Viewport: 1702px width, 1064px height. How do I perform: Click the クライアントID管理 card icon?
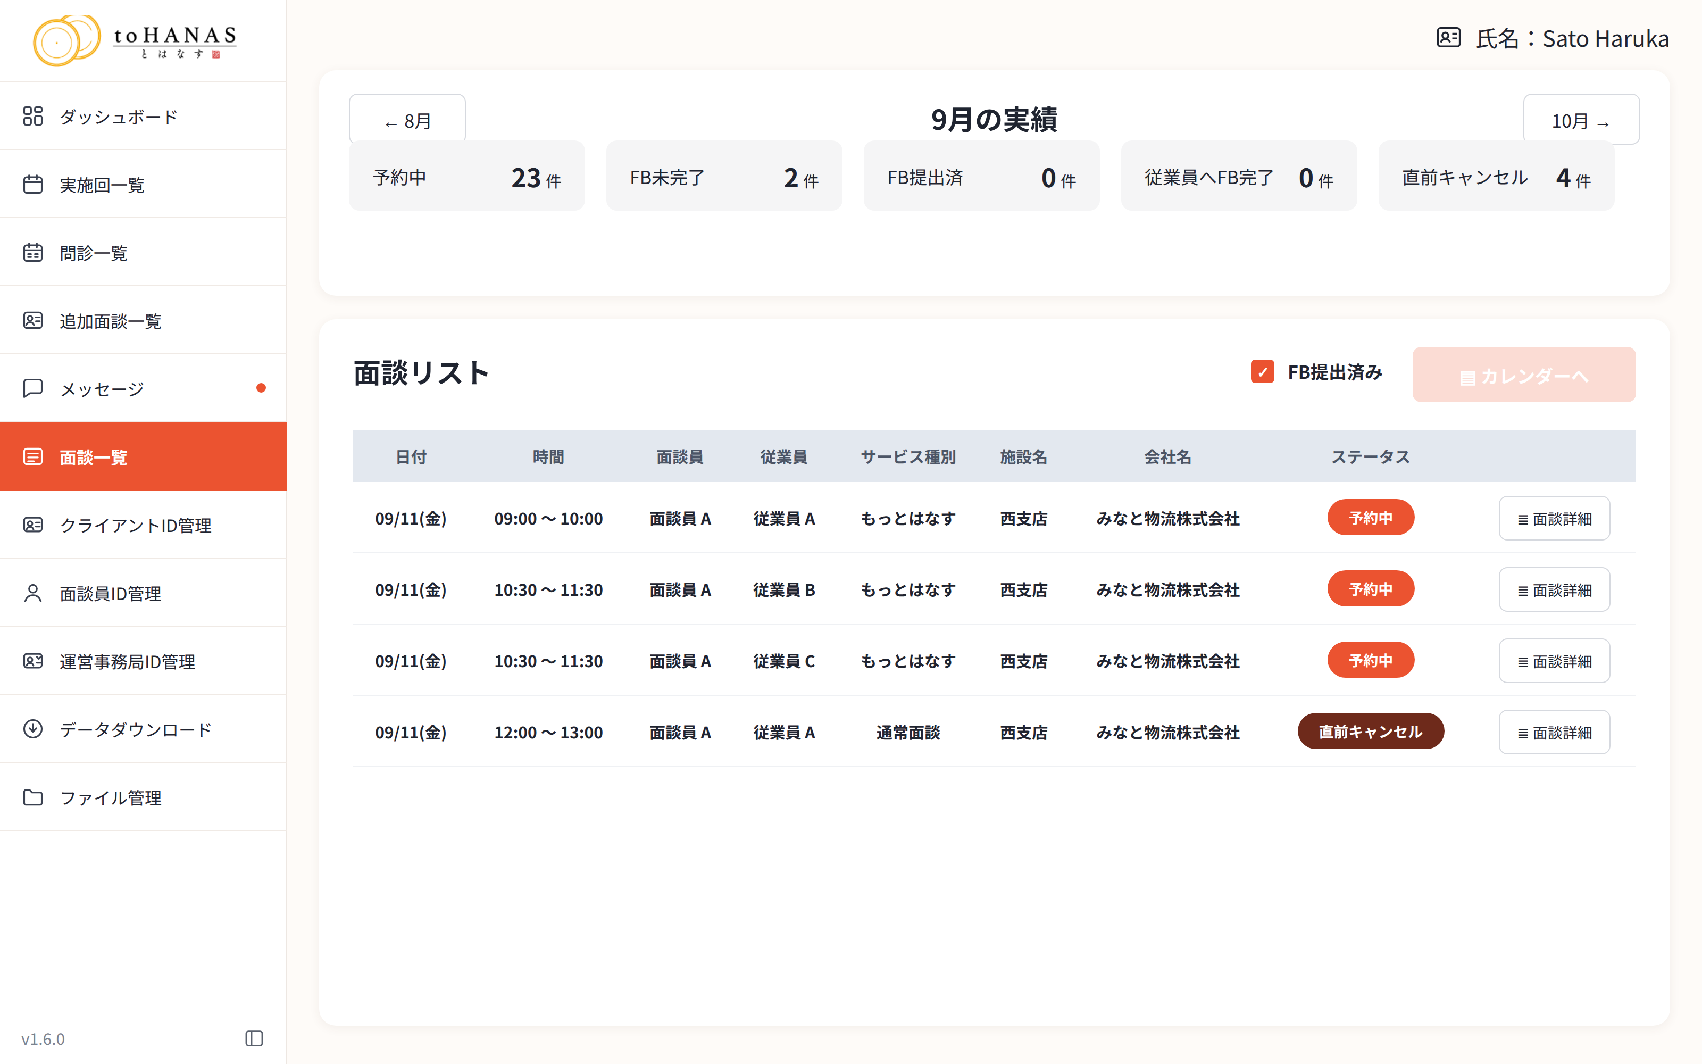pyautogui.click(x=32, y=525)
